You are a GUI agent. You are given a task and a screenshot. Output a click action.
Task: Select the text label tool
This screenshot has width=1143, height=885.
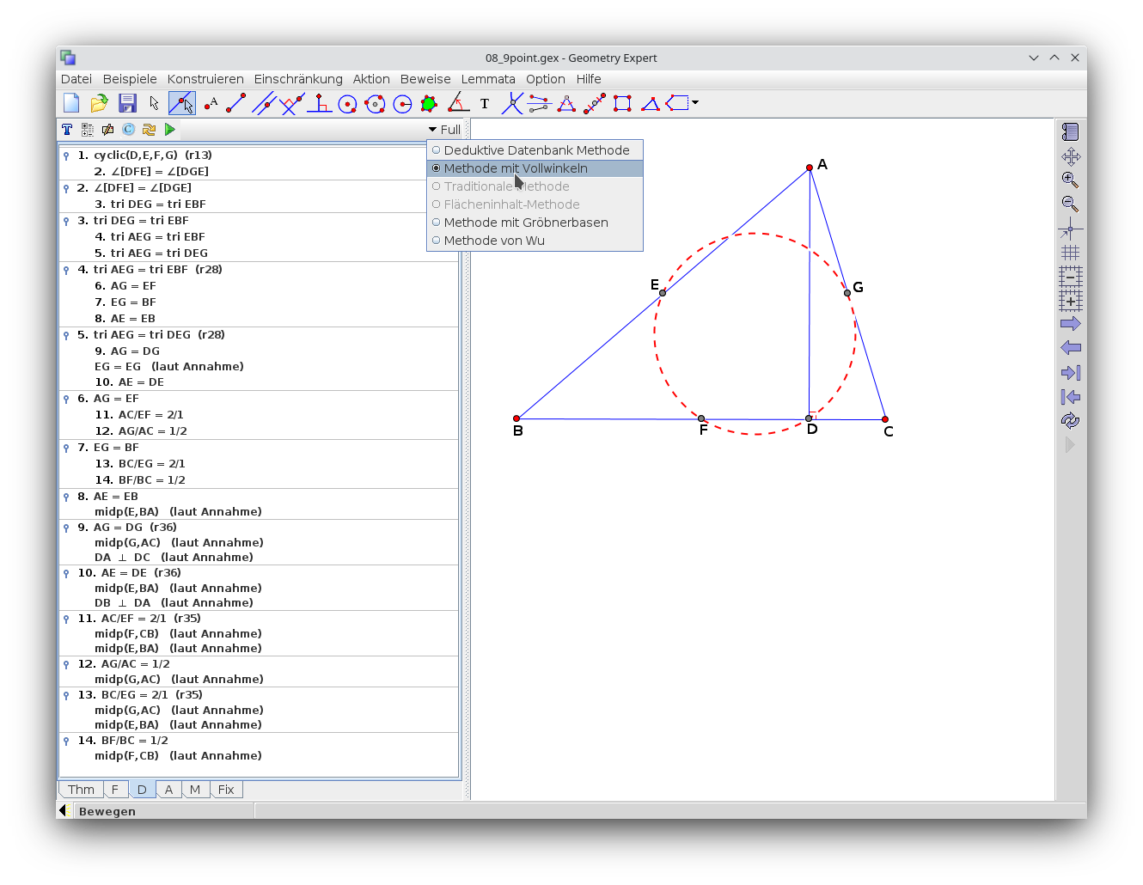click(x=485, y=104)
